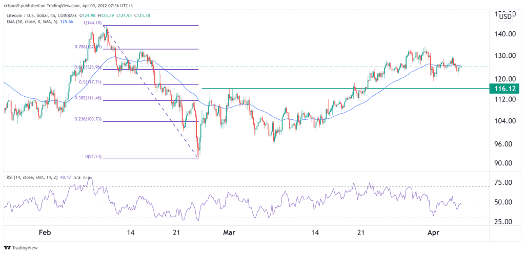Click the green horizontal line at 116.12
The height and width of the screenshot is (254, 525).
(x=345, y=88)
